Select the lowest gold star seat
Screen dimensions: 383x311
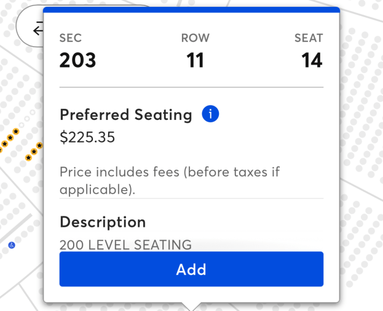pyautogui.click(x=28, y=158)
